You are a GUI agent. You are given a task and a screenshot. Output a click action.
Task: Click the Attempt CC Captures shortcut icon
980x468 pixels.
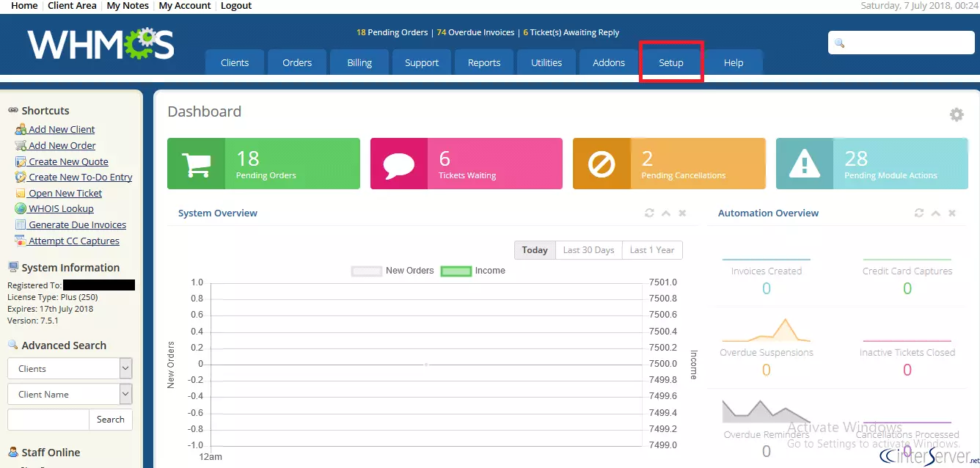(x=21, y=240)
